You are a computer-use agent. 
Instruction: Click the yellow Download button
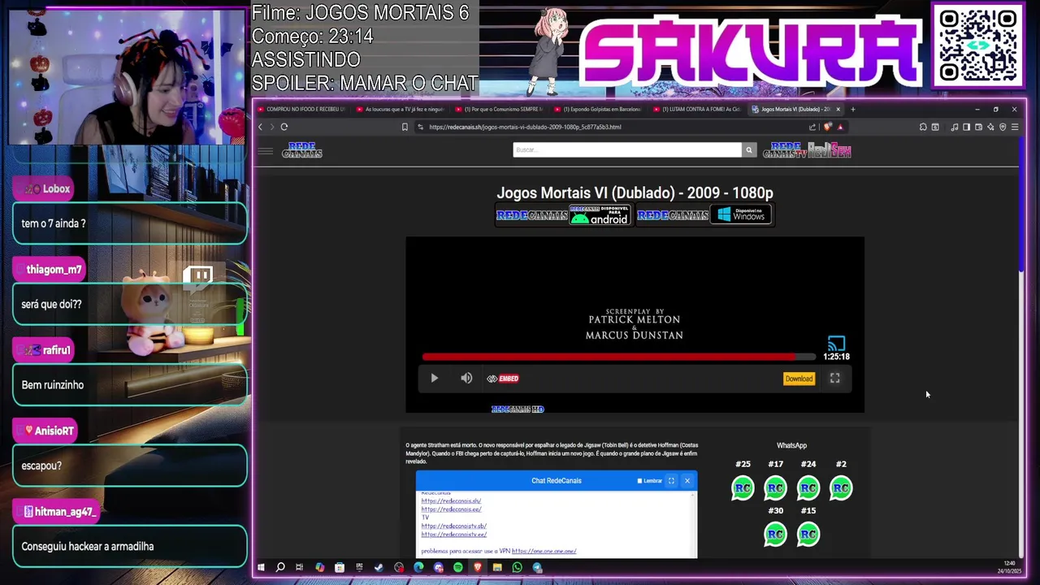coord(799,379)
